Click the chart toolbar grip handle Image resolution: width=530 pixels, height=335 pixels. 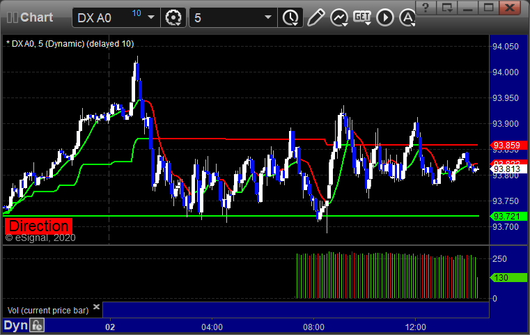click(12, 17)
